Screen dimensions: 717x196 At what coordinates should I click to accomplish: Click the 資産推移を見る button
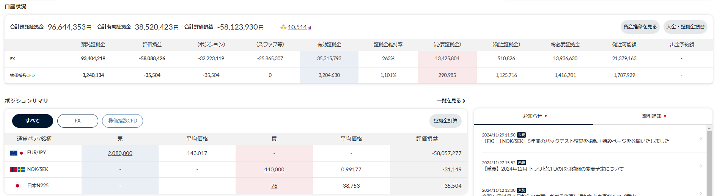(640, 27)
